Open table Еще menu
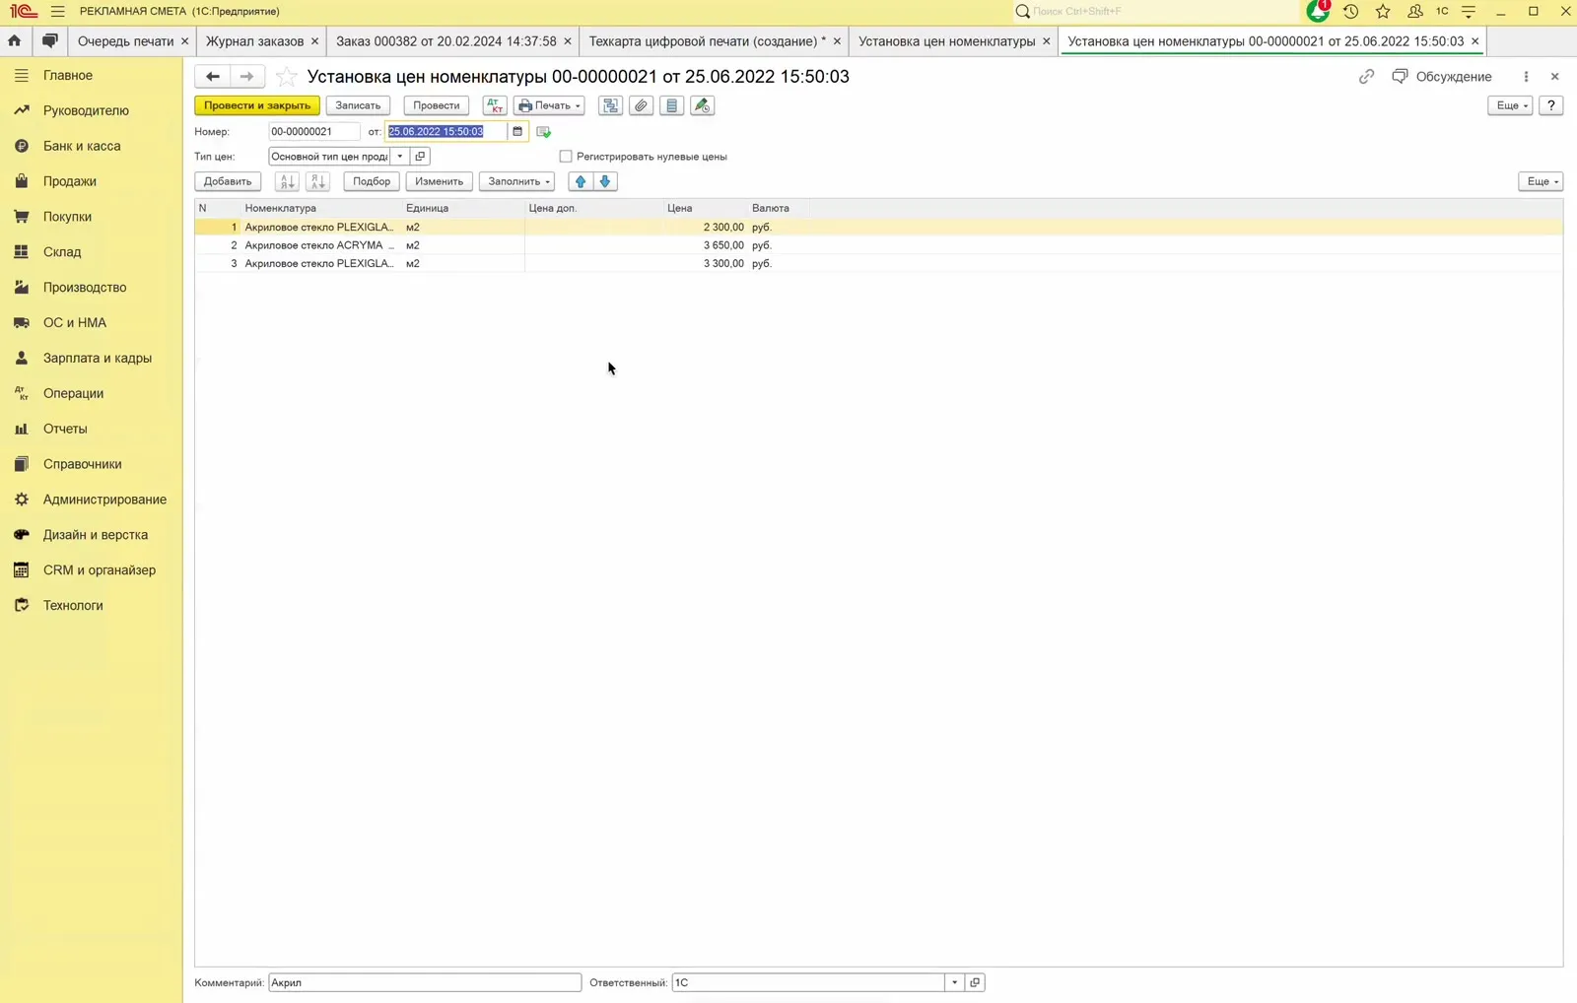 1541,181
